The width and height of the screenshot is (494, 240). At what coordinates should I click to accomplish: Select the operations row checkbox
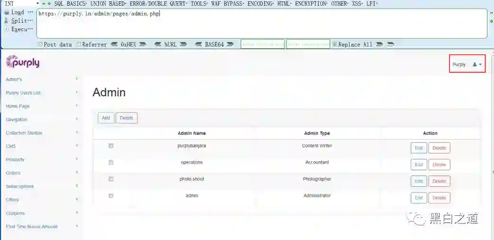pos(111,162)
